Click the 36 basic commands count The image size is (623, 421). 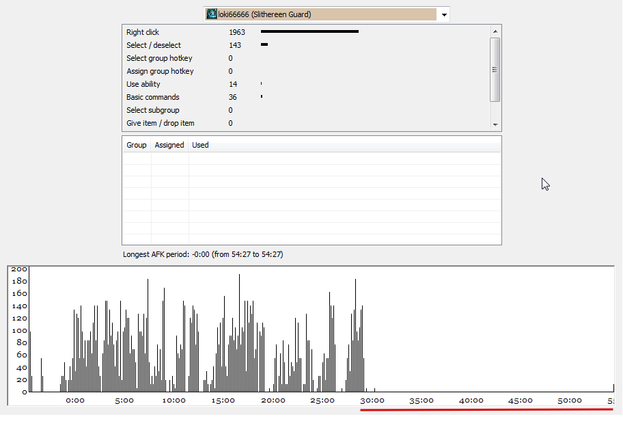[233, 98]
